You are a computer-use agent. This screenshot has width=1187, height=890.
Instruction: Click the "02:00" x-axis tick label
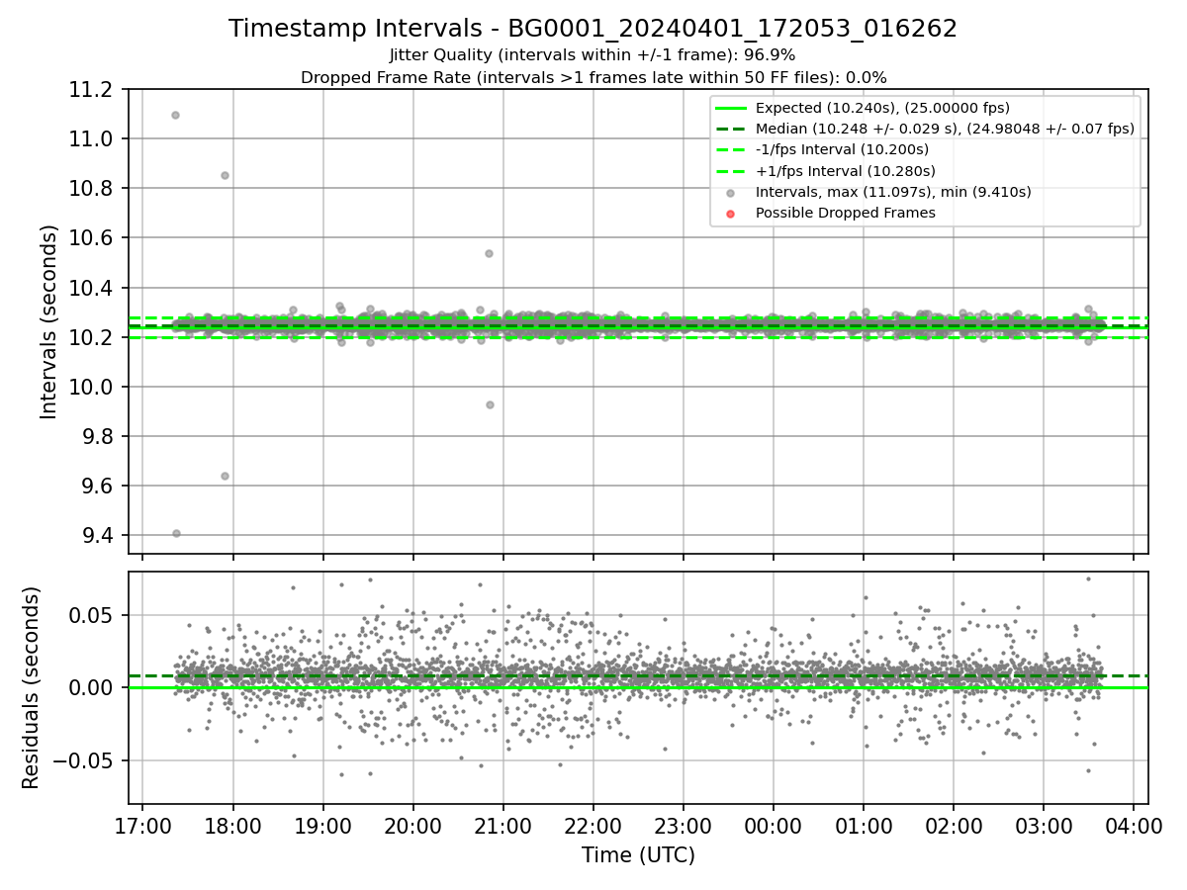pos(954,827)
